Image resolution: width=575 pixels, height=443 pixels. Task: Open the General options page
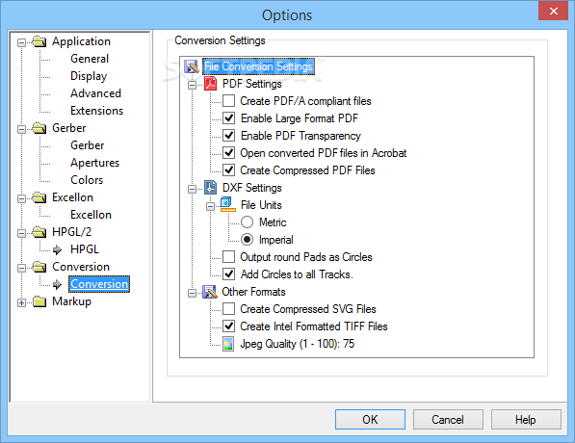point(90,59)
